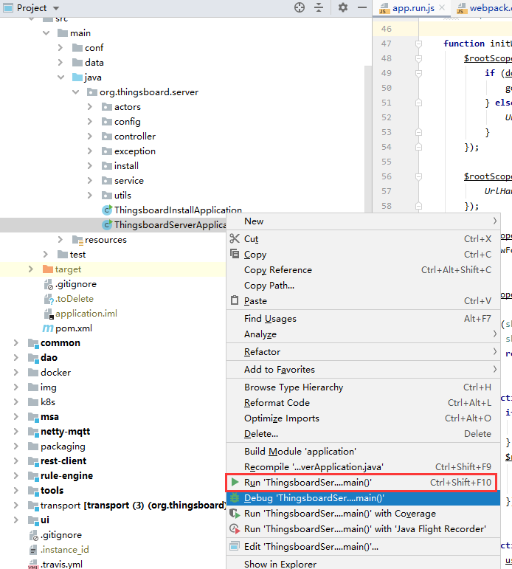
Task: Click Run with Coverage shield icon
Action: (235, 514)
